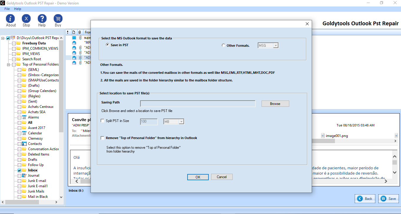Viewport: 401px width, 214px height.
Task: Click the document type column header icon
Action: [x=74, y=32]
